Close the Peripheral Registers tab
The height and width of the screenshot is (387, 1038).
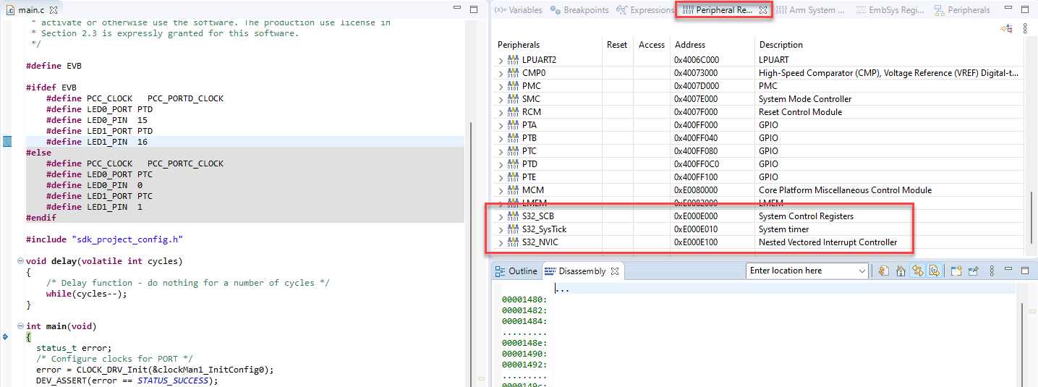763,10
